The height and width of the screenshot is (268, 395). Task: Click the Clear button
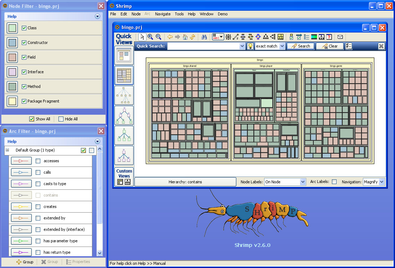click(329, 46)
